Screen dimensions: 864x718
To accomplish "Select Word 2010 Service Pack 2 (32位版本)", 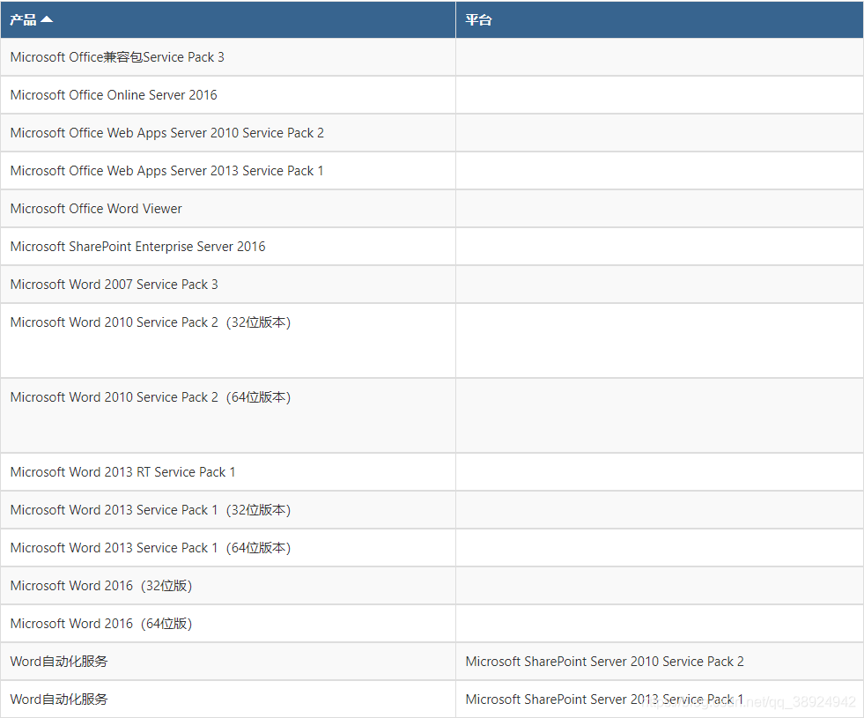I will coord(151,322).
